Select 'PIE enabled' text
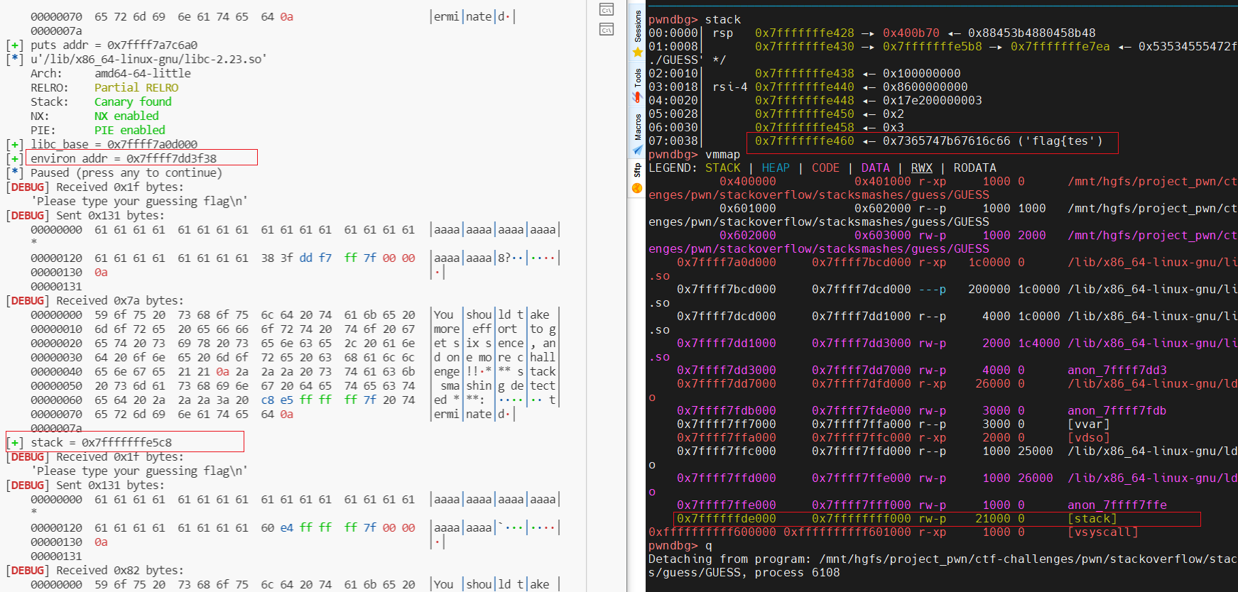The width and height of the screenshot is (1238, 592). coord(129,130)
